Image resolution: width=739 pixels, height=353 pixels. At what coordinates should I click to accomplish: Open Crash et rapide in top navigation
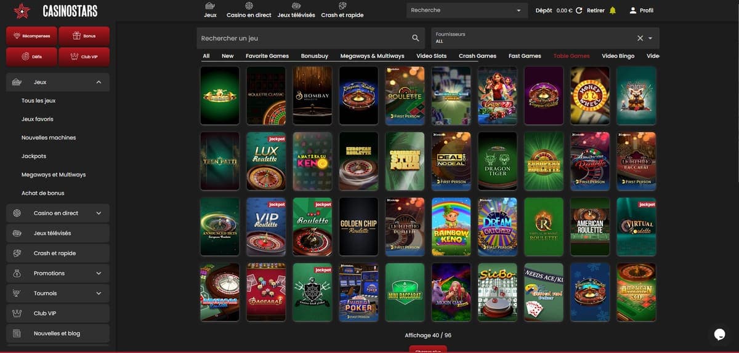[x=342, y=10]
